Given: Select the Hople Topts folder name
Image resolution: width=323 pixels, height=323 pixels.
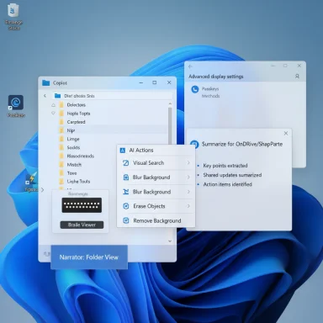Looking at the screenshot, I should [78, 114].
